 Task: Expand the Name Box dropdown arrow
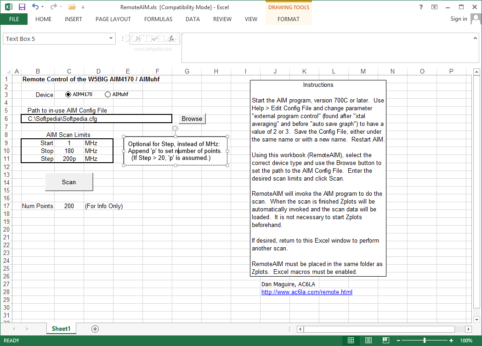click(x=111, y=39)
